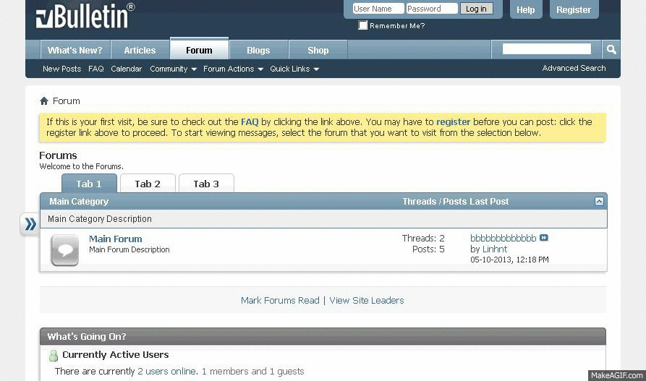This screenshot has height=381, width=646.
Task: Click the 'Main Forum Description' text
Action: [129, 249]
